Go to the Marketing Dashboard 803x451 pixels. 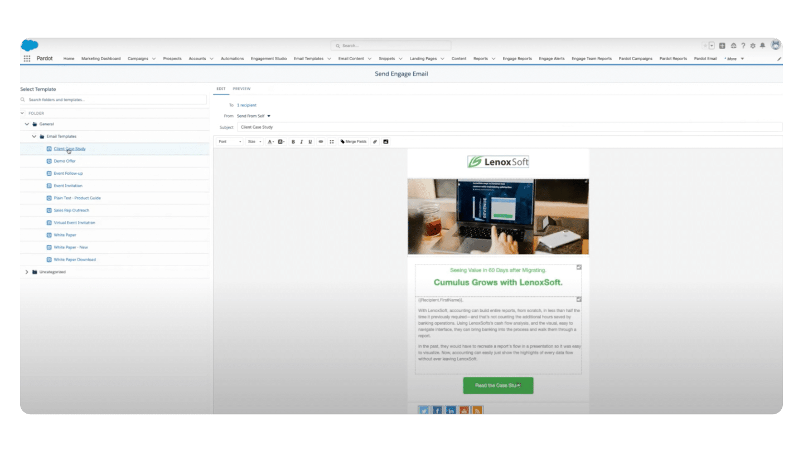click(x=101, y=58)
